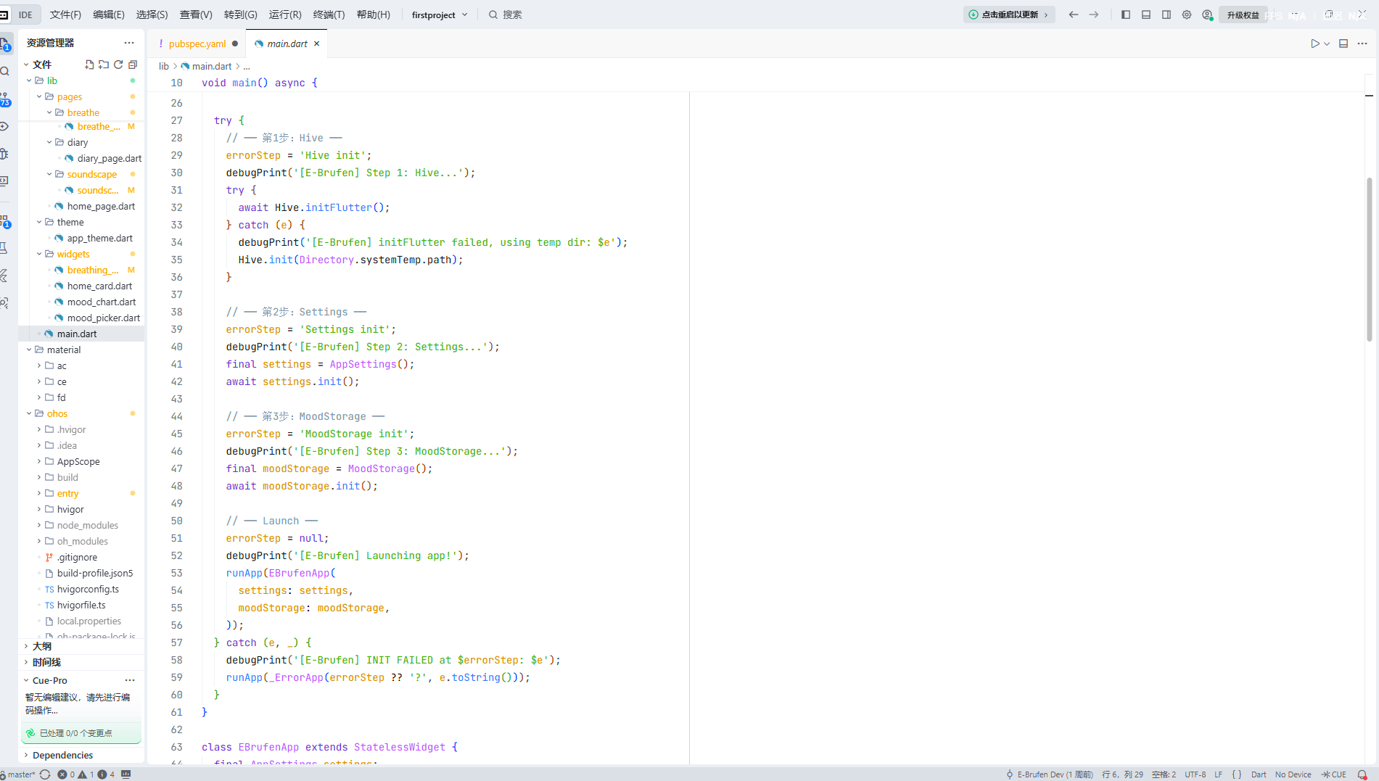Navigate back with the left arrow
The width and height of the screenshot is (1379, 781).
tap(1074, 15)
